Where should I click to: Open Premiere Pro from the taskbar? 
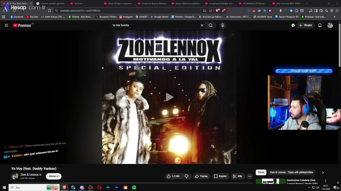click(117, 188)
